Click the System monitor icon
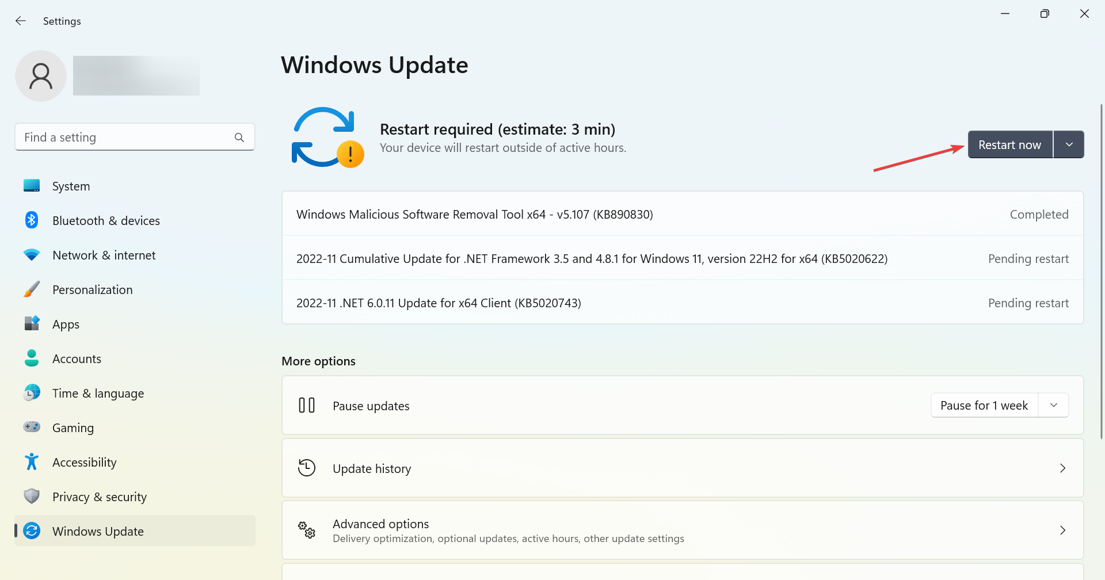 [32, 186]
